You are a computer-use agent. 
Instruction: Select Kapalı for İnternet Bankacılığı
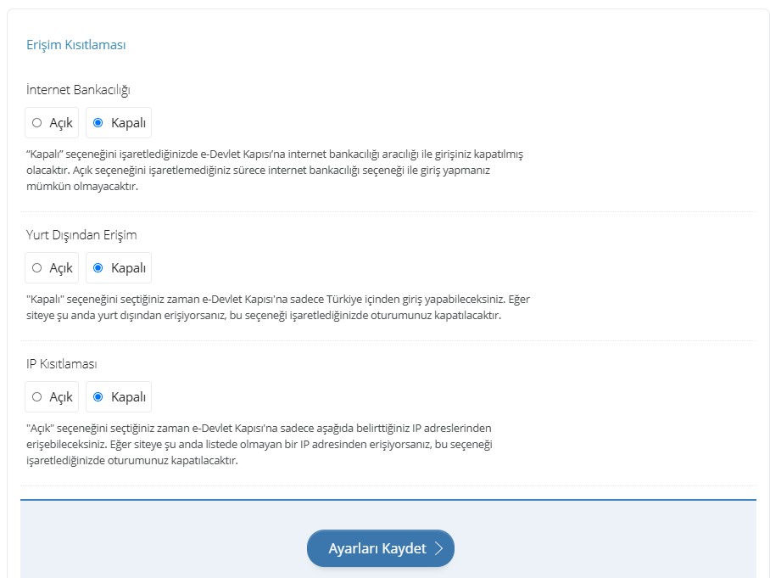coord(119,123)
